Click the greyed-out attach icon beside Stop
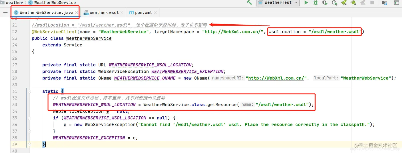Image resolution: width=402 pixels, height=153 pixels. point(363,3)
